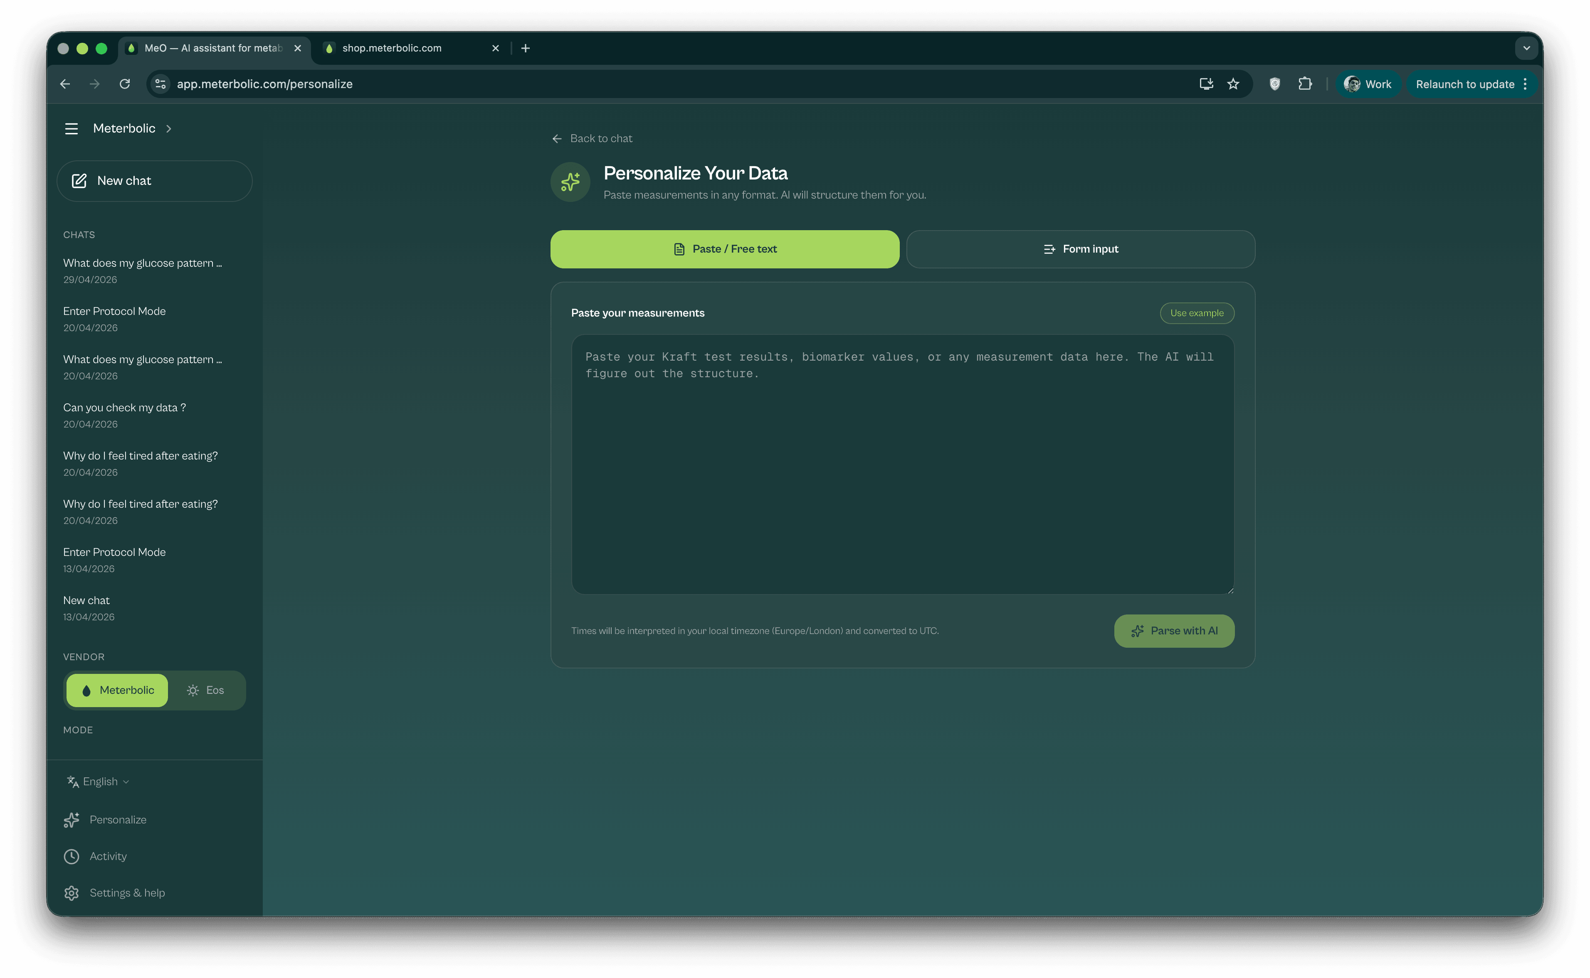This screenshot has width=1590, height=978.
Task: Switch to the MeO AI assistant browser tab
Action: (x=214, y=48)
